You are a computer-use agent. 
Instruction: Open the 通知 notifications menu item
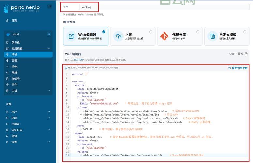click(x=28, y=136)
